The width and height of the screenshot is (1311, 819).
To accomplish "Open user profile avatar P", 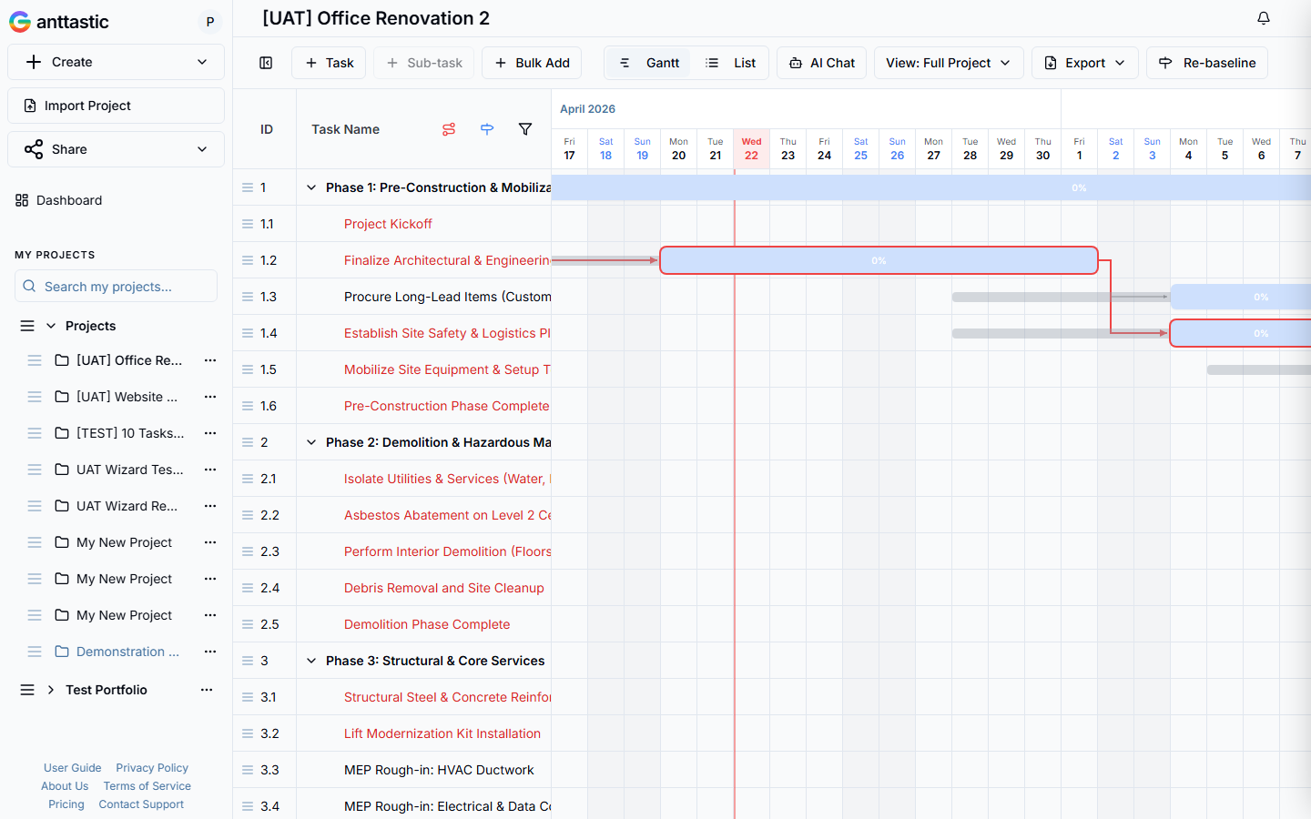I will point(210,22).
